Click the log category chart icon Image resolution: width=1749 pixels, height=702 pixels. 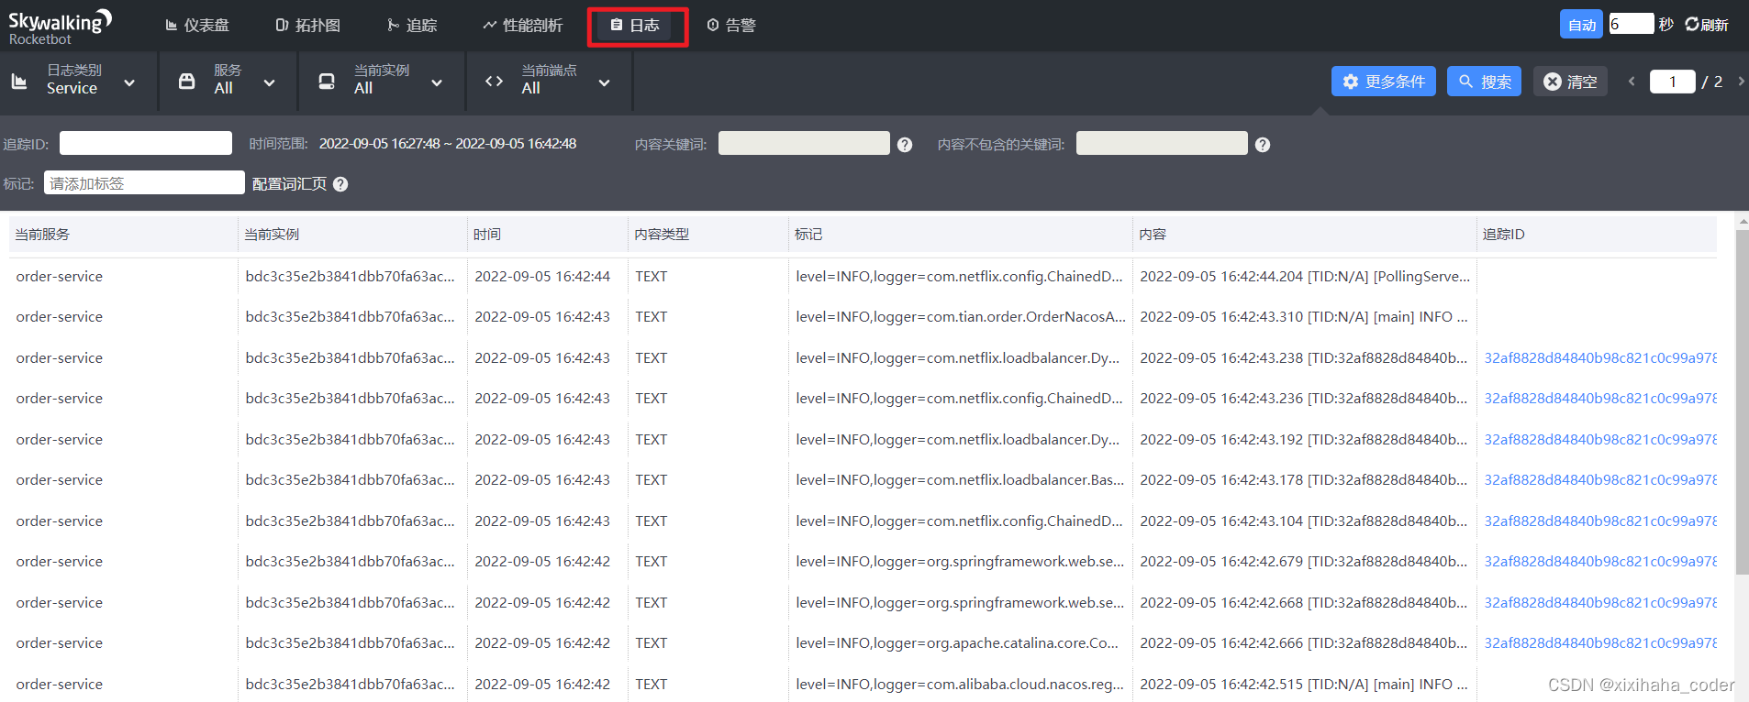(19, 82)
